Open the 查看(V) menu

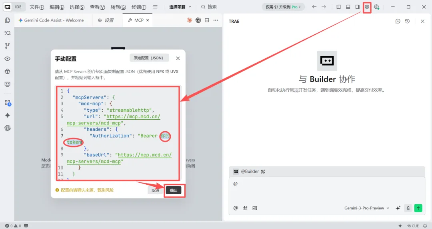pos(98,7)
